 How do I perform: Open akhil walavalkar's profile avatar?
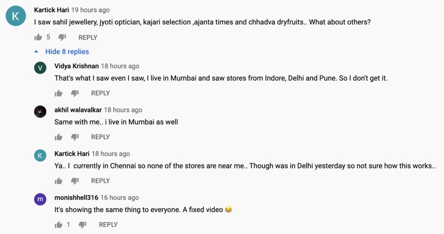[40, 112]
